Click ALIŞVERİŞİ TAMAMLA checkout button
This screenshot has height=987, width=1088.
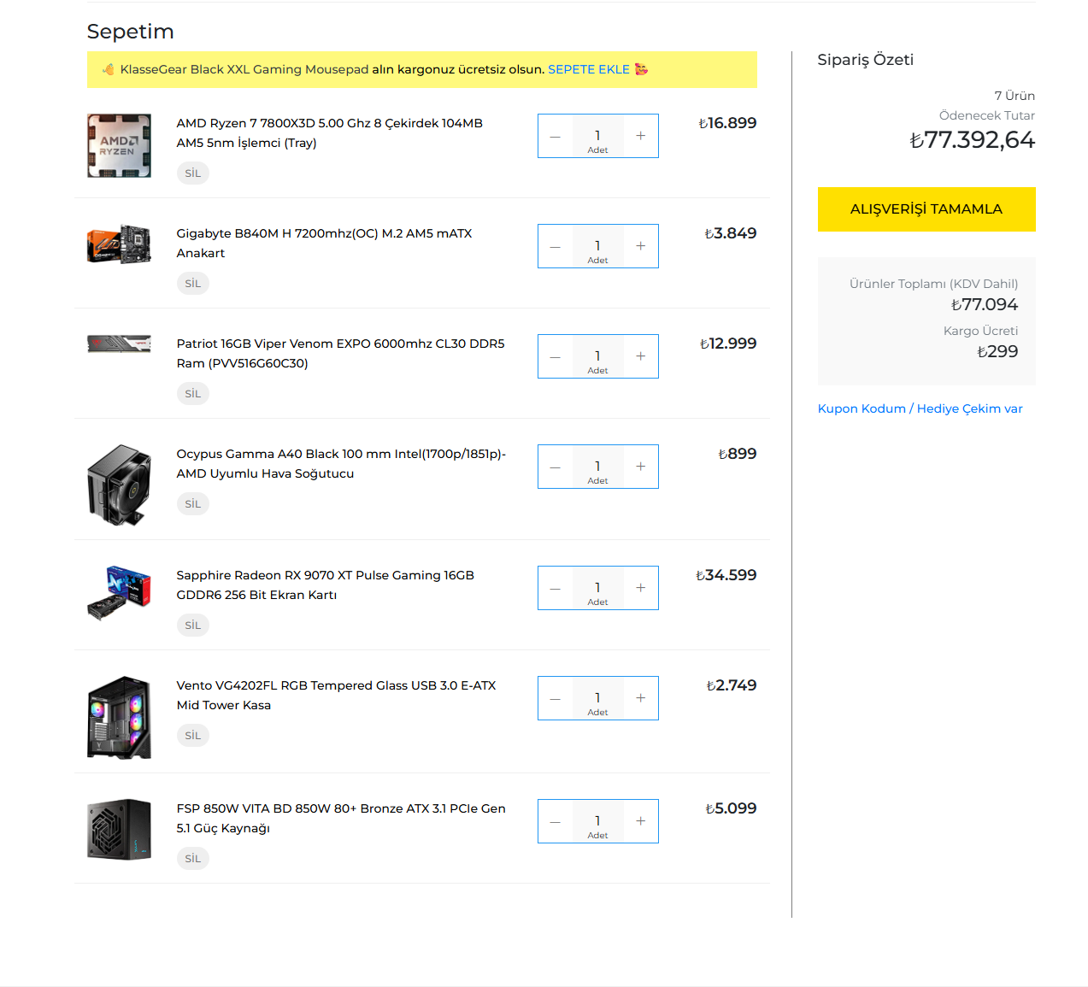(926, 209)
